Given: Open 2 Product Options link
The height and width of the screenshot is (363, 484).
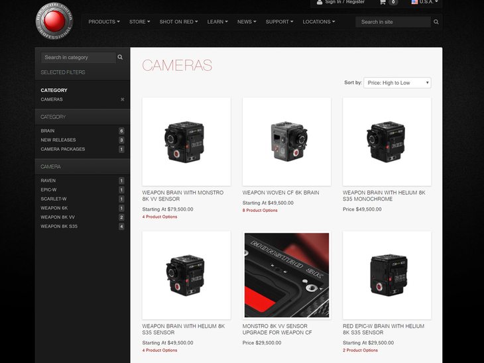Looking at the screenshot, I should pos(360,350).
